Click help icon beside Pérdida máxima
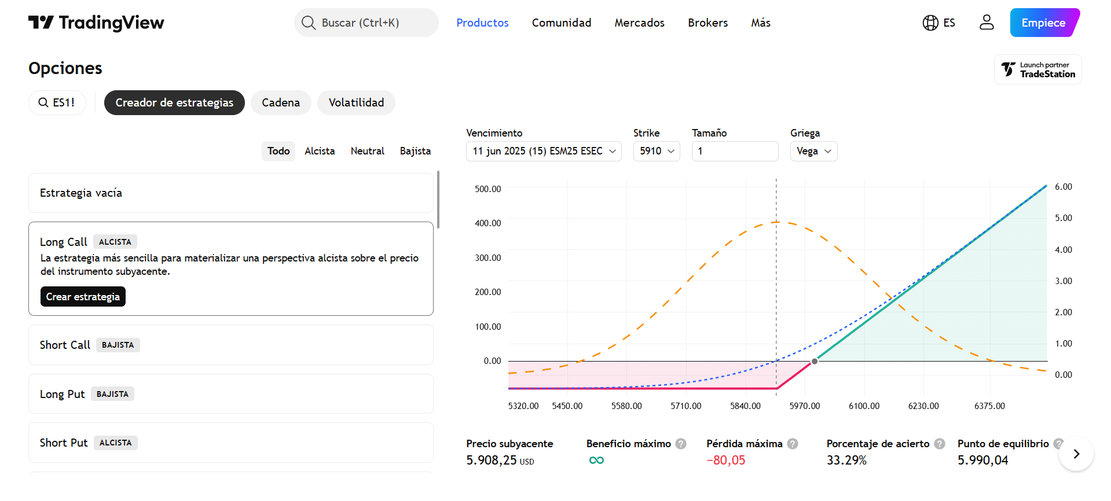This screenshot has height=501, width=1111. 793,444
